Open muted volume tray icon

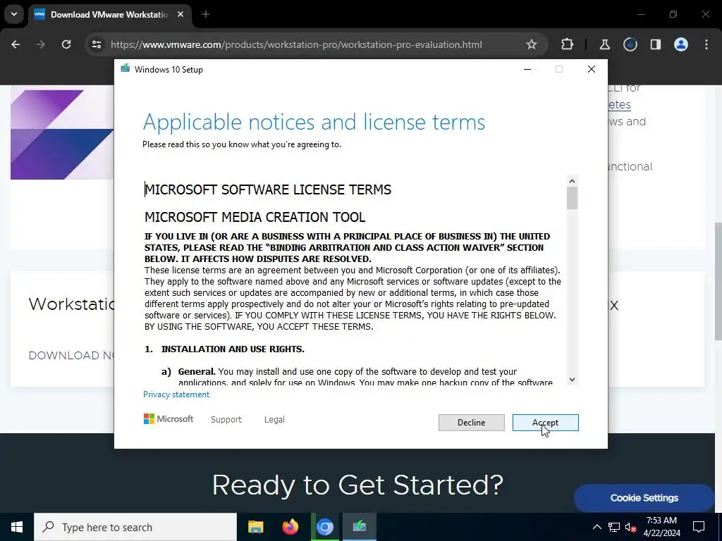point(631,527)
